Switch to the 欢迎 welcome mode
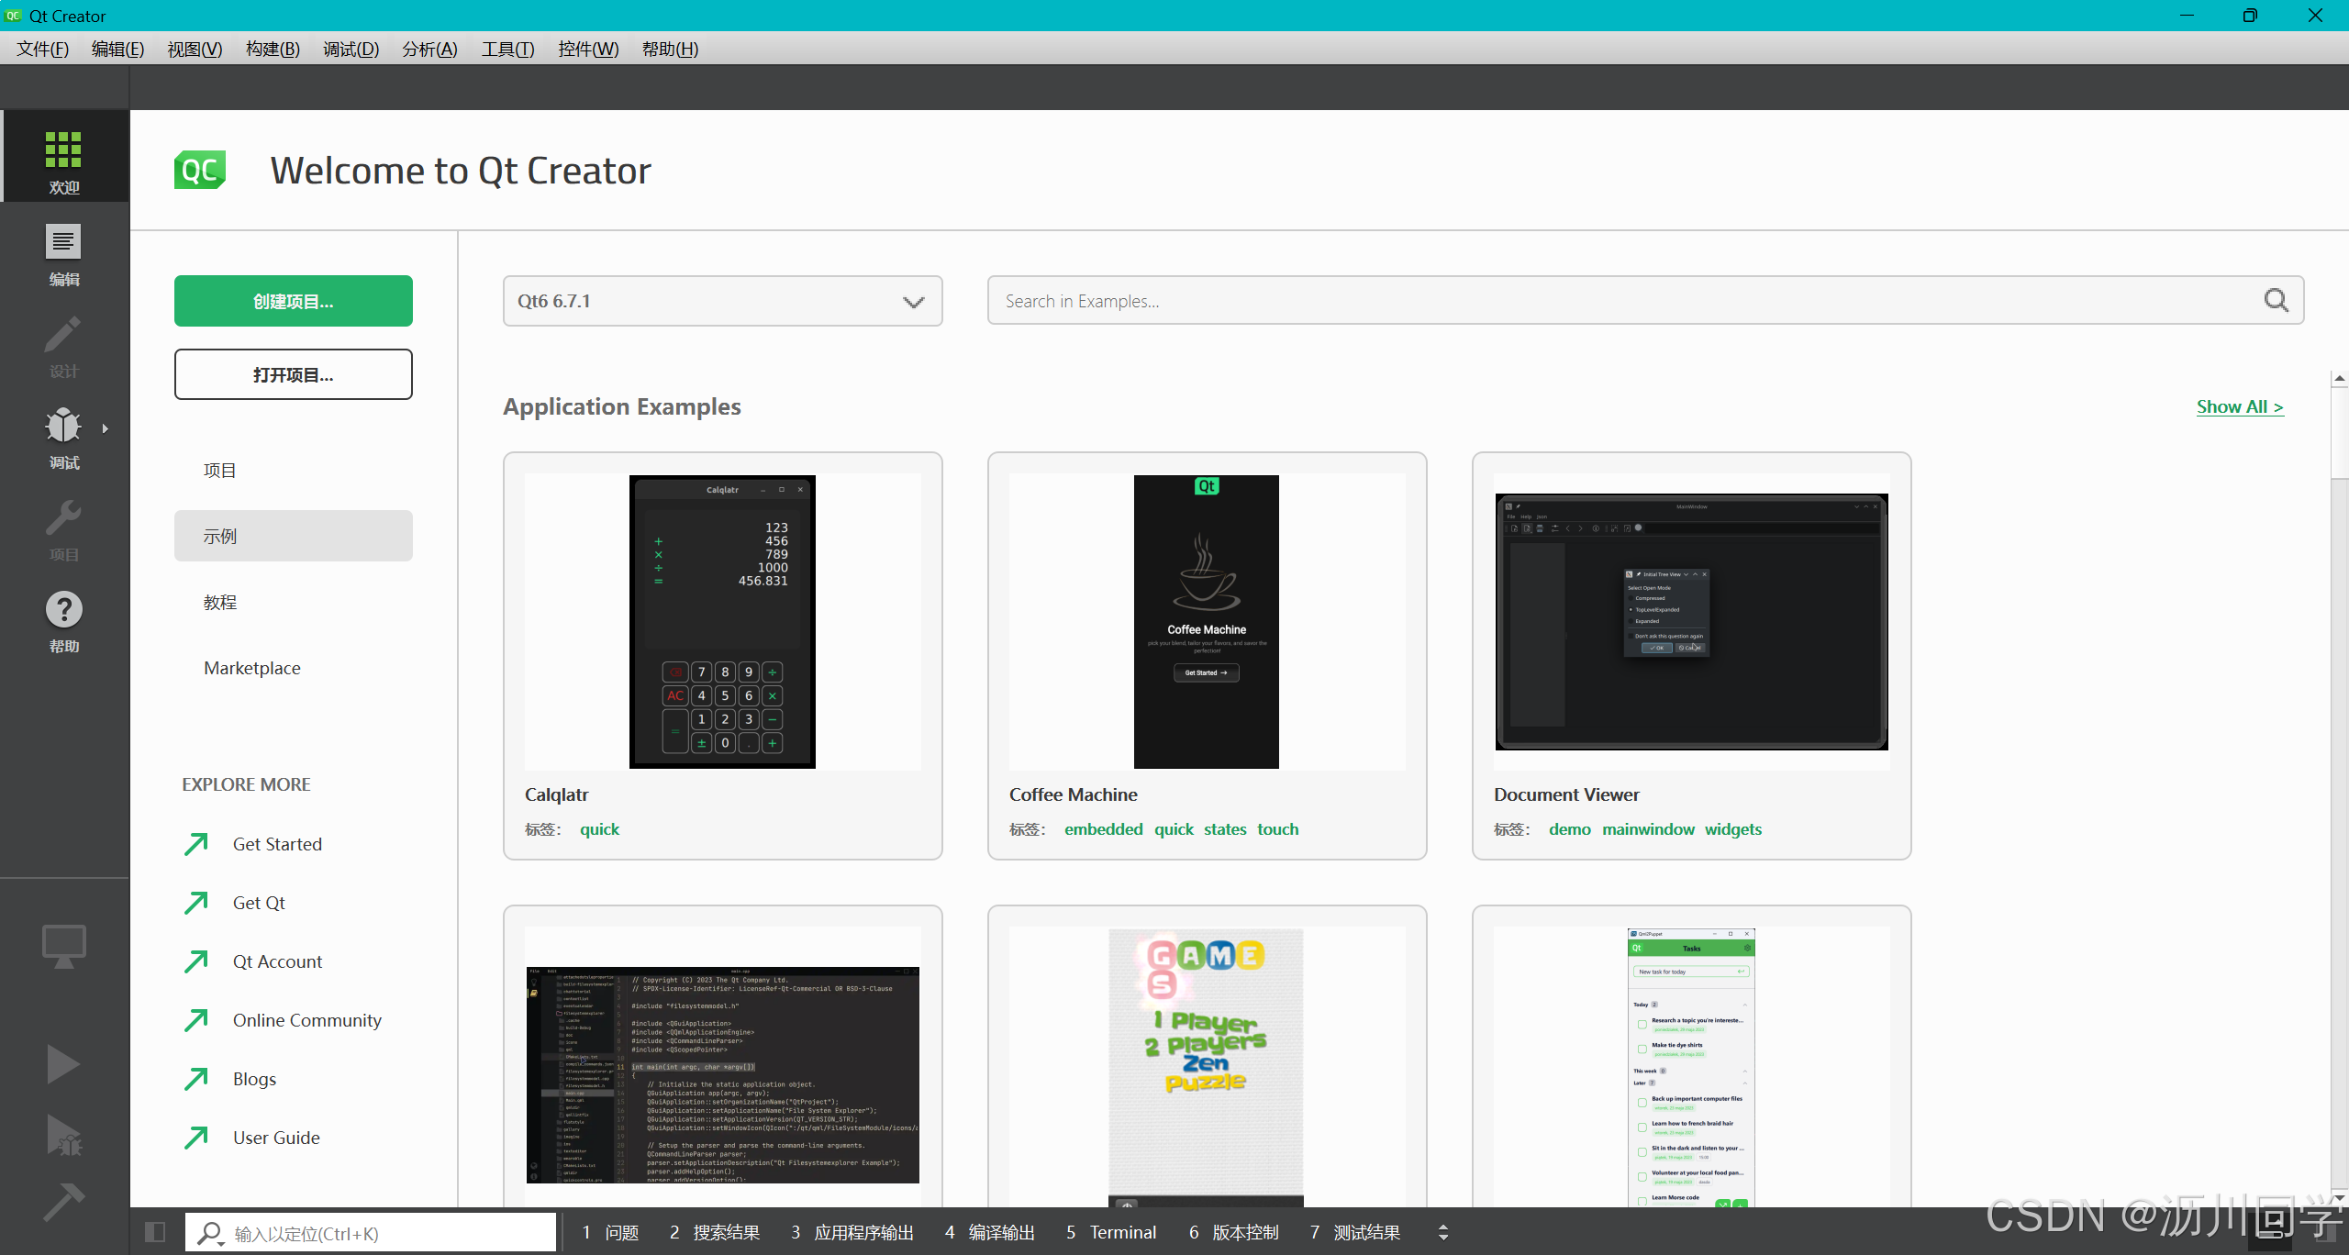The width and height of the screenshot is (2349, 1255). click(x=64, y=157)
